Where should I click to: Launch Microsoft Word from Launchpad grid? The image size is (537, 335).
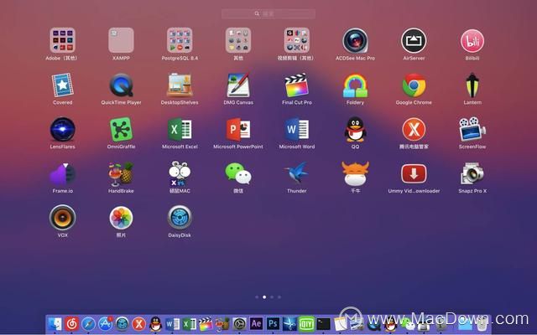(x=296, y=129)
